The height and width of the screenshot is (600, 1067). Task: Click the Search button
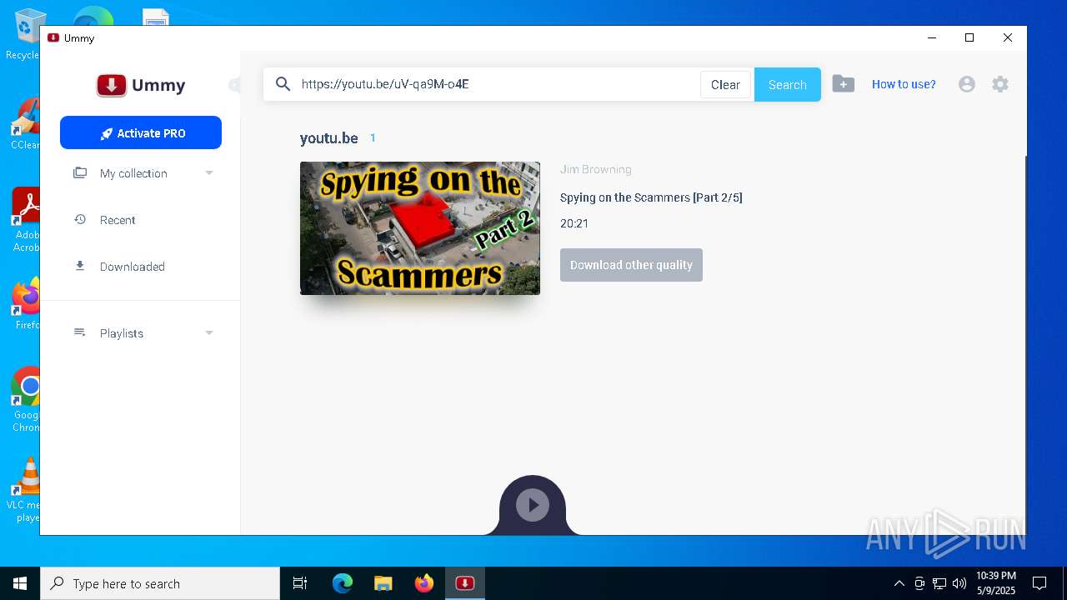click(x=787, y=84)
